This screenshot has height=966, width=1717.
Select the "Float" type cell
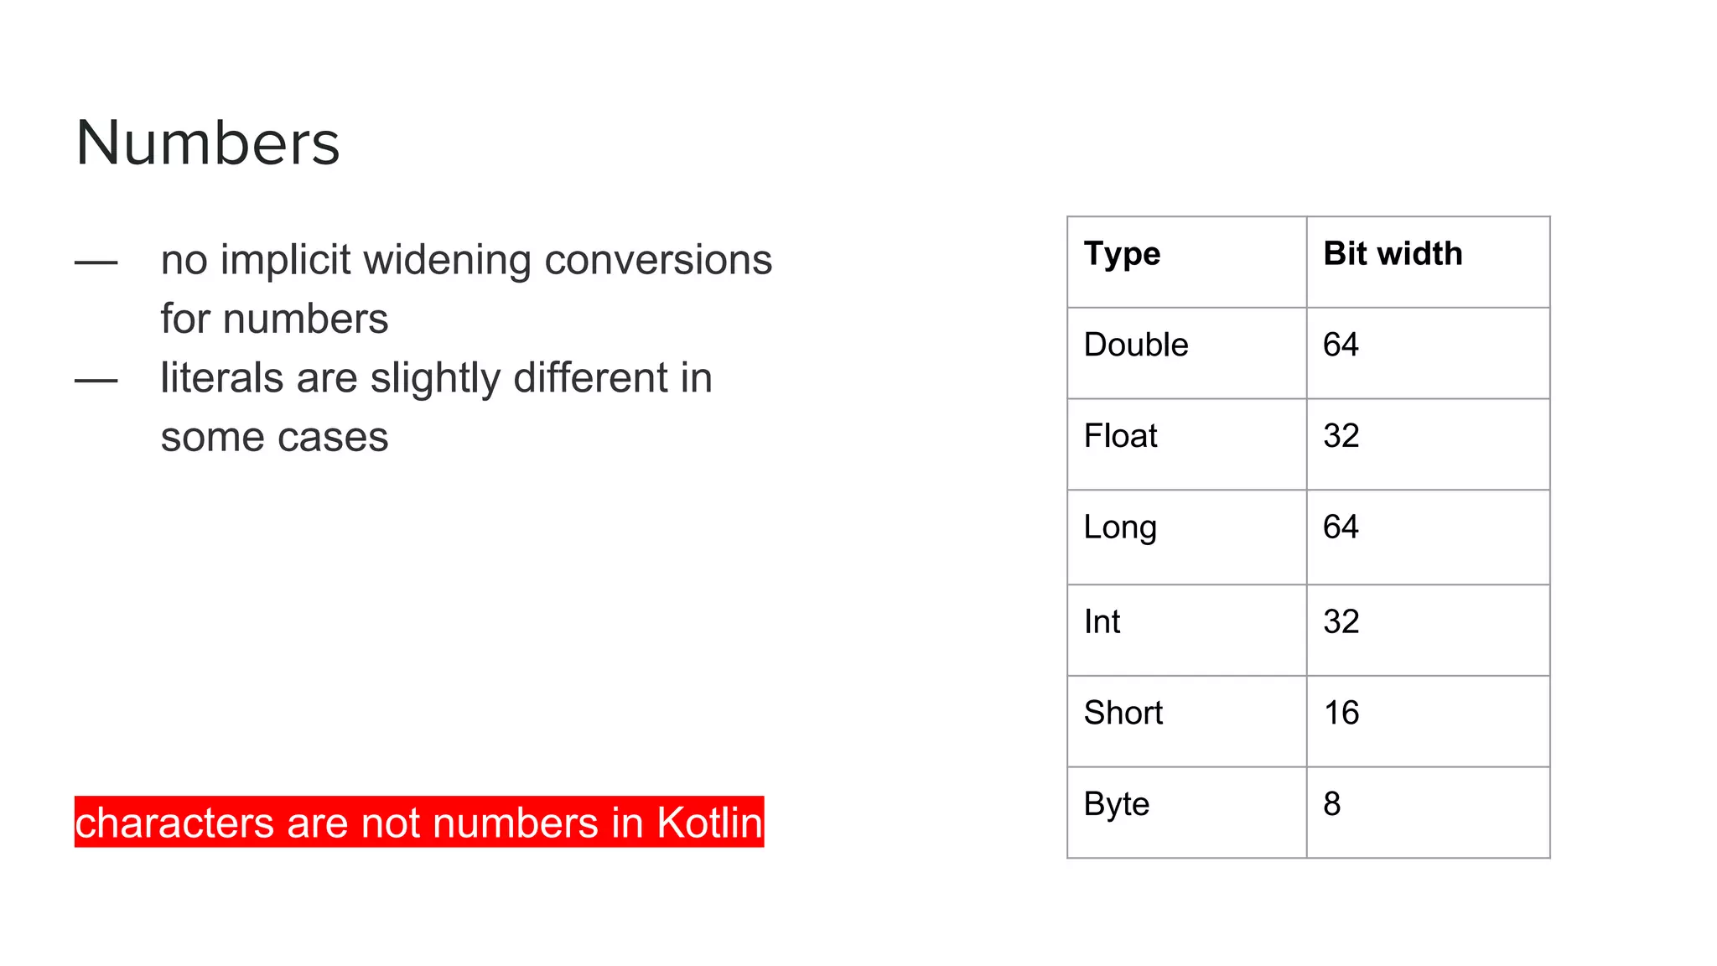(1120, 436)
